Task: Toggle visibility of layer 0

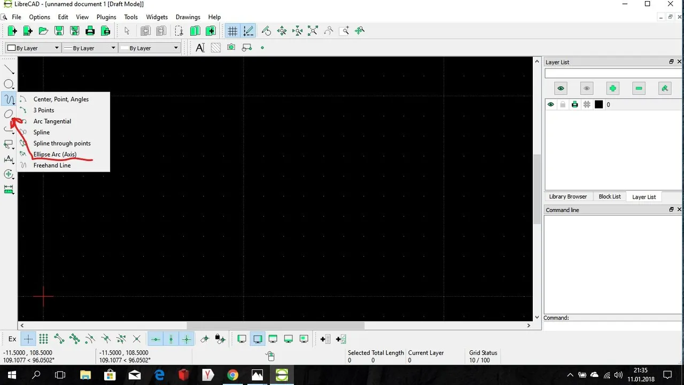Action: [x=550, y=105]
